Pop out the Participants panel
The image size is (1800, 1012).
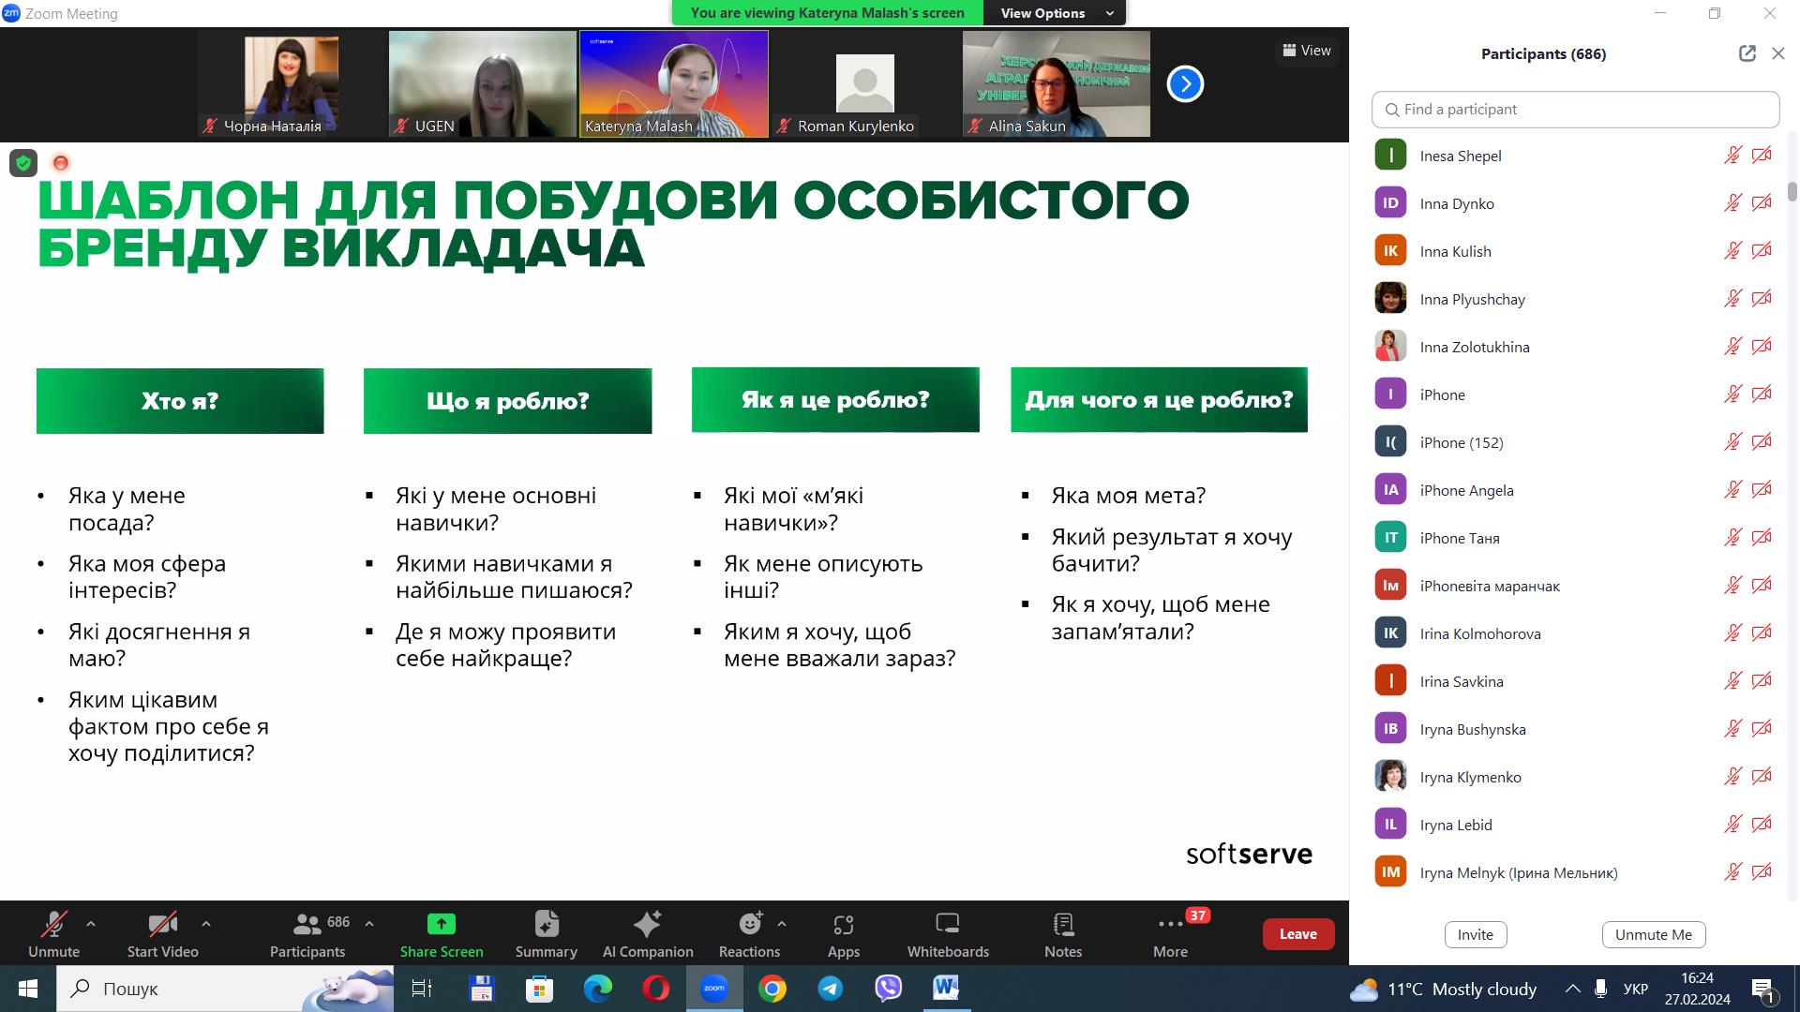(x=1747, y=53)
